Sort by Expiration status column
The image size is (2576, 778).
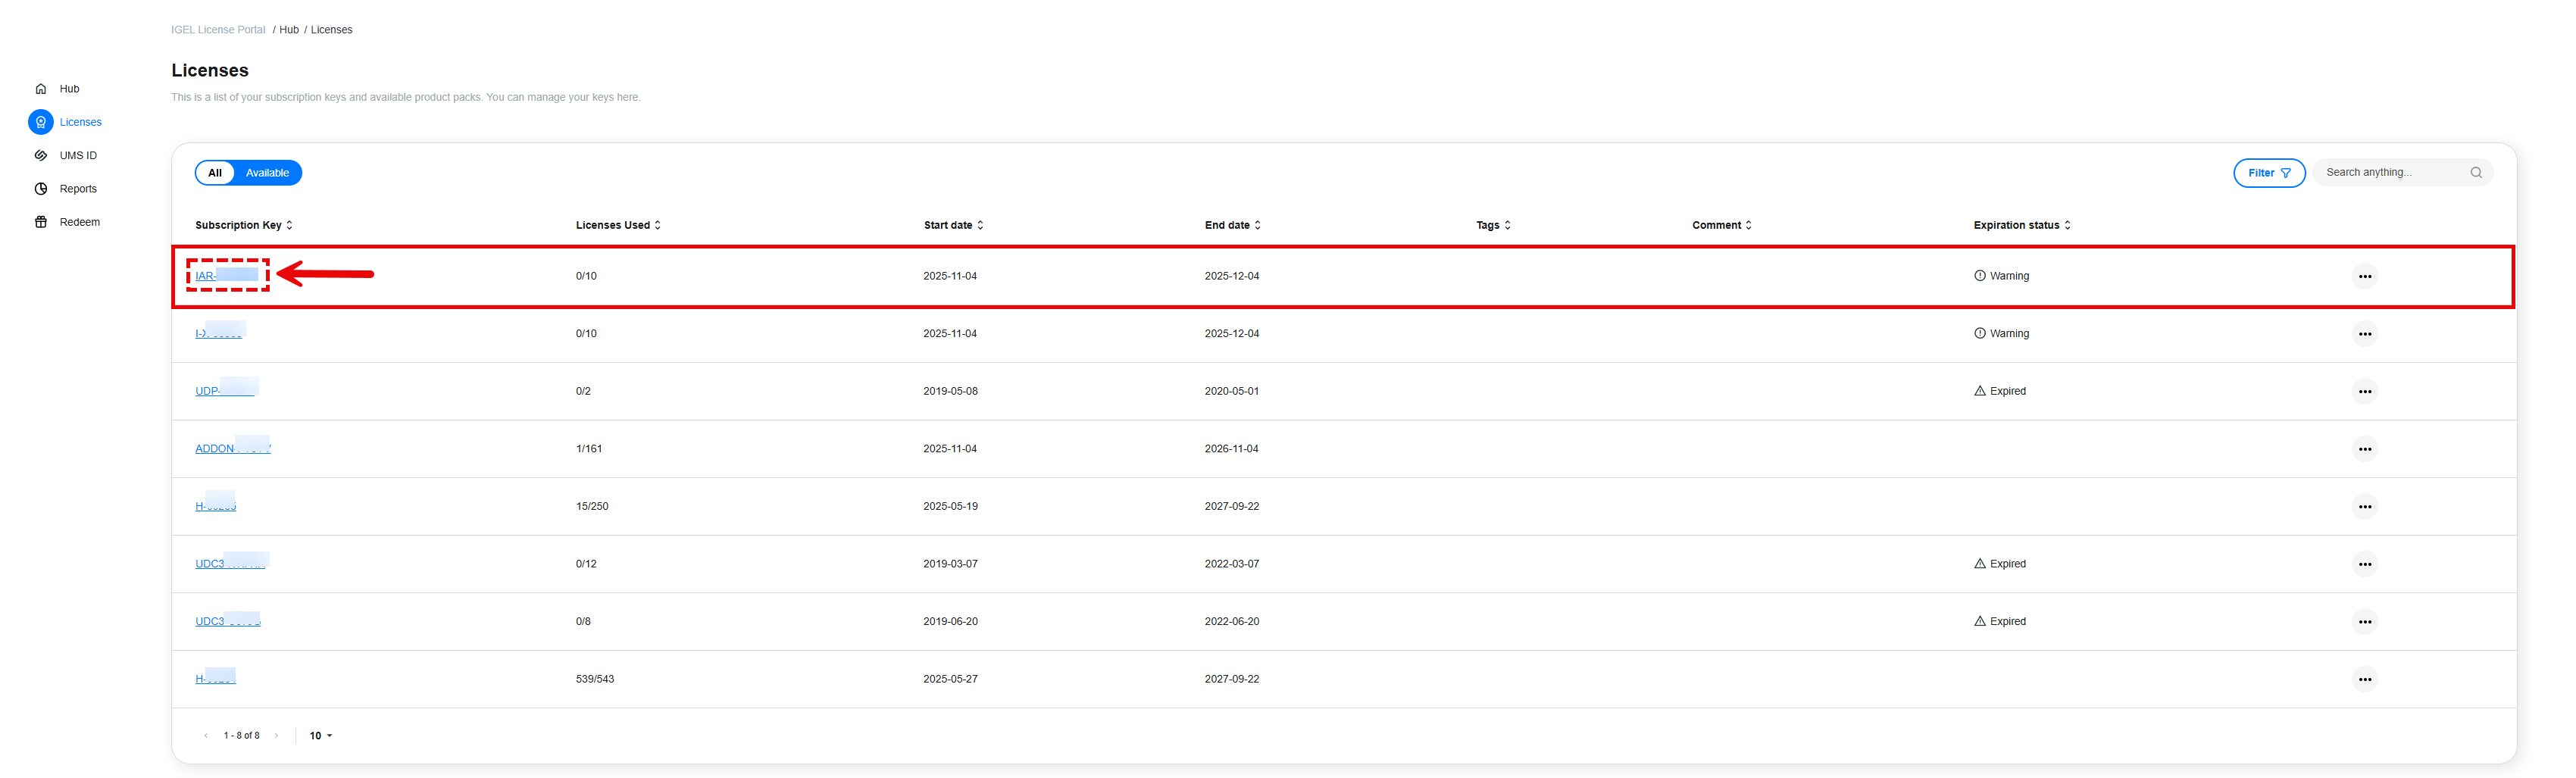click(x=2021, y=226)
